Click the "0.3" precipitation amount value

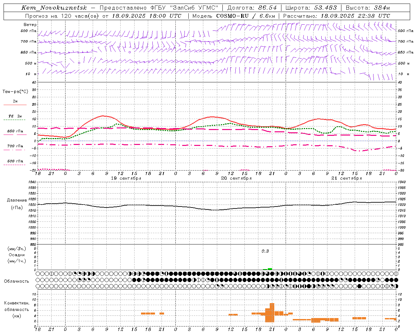265,251
